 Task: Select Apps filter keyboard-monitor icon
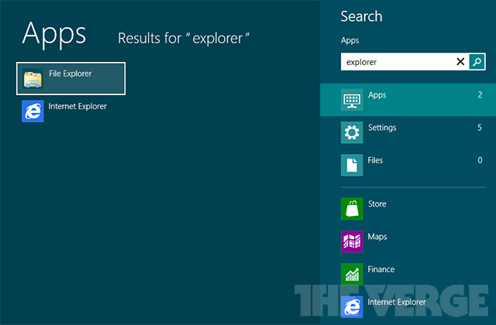click(352, 100)
